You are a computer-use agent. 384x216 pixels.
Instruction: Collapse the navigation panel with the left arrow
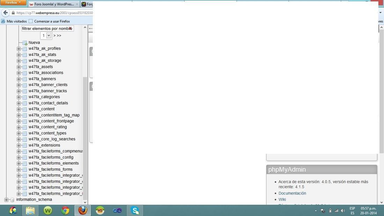tap(91, 28)
